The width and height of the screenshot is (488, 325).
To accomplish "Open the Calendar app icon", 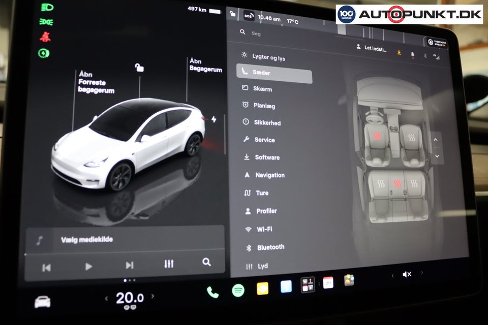I will click(328, 282).
